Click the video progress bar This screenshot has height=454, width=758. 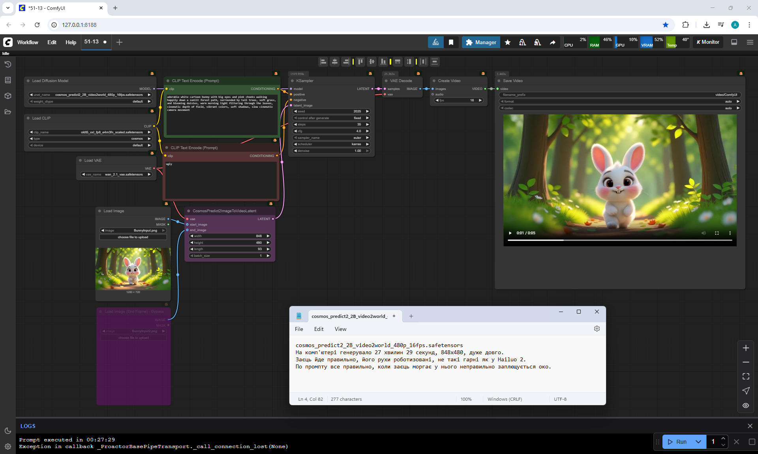pos(620,240)
